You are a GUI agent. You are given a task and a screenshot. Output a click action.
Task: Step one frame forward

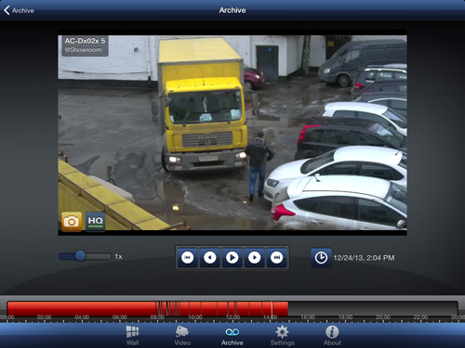(x=255, y=257)
